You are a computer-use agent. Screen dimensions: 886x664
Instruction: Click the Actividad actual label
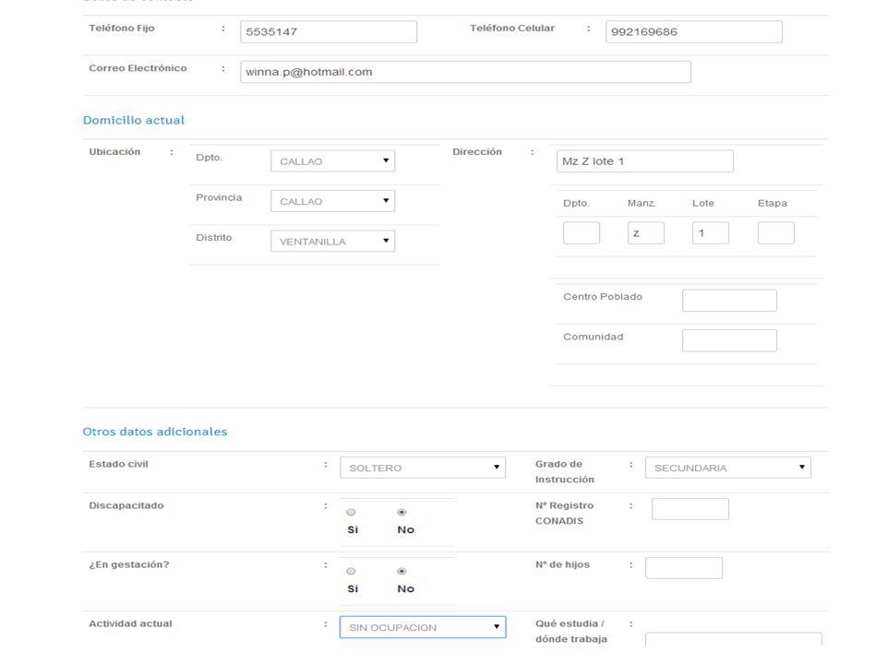tap(130, 623)
